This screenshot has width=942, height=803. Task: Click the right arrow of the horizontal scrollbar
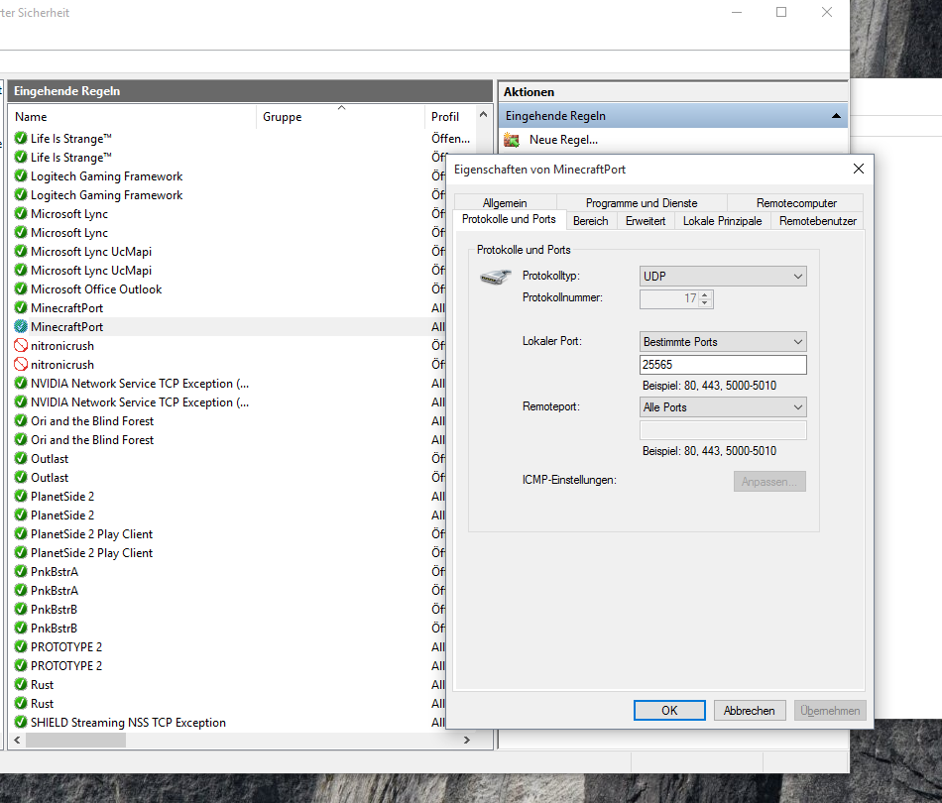[467, 740]
